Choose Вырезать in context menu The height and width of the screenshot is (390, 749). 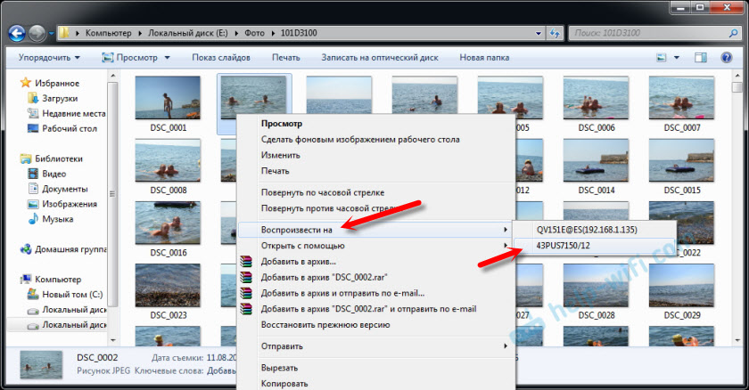[279, 368]
